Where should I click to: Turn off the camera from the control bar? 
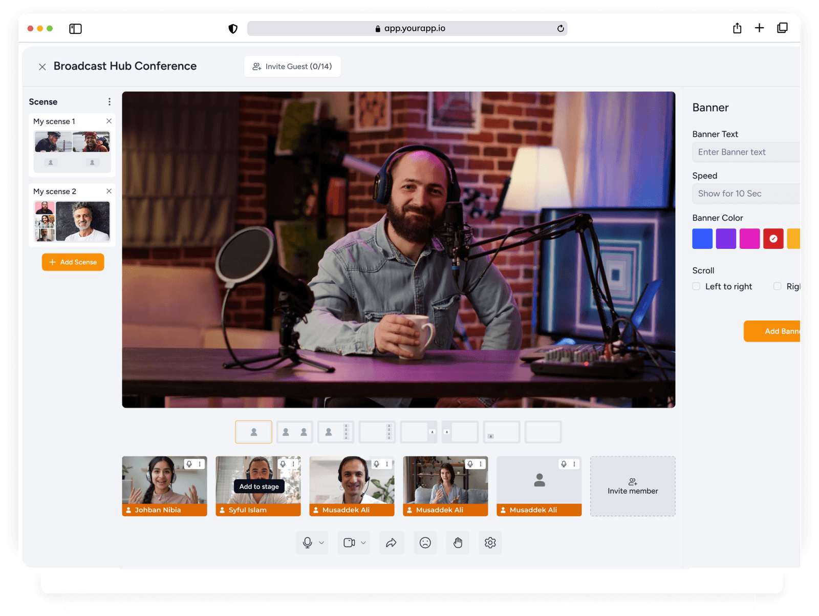click(x=349, y=543)
